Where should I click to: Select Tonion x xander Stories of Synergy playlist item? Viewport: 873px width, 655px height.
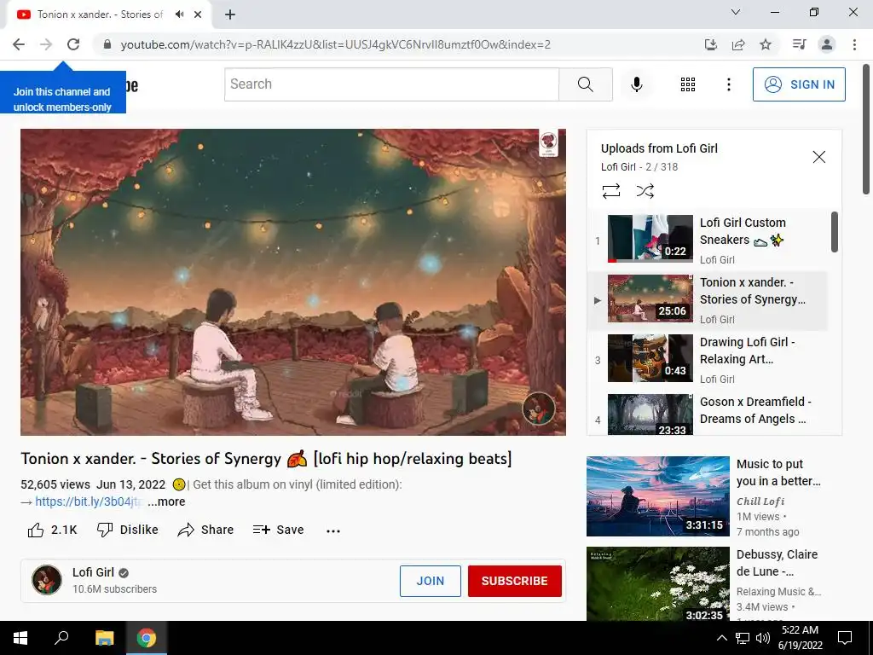tap(707, 299)
